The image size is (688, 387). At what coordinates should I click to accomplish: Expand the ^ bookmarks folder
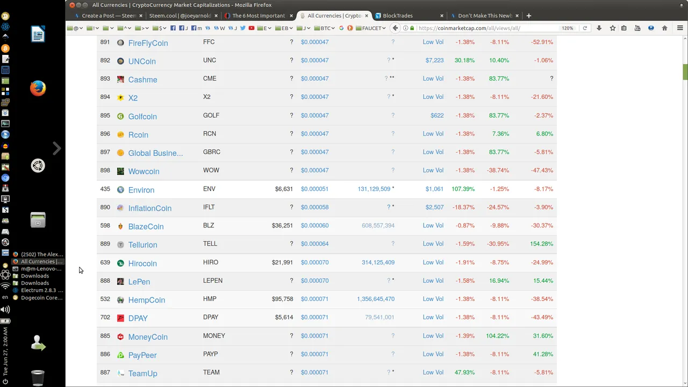tap(124, 28)
